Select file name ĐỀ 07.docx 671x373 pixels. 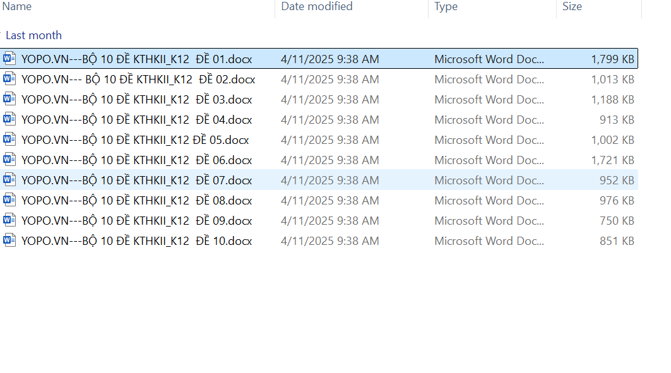tap(136, 181)
